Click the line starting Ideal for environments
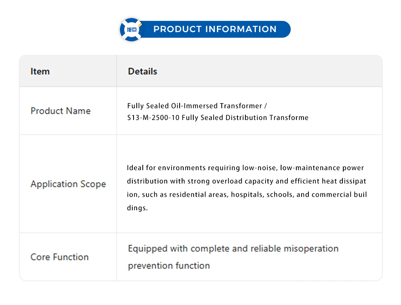 pyautogui.click(x=245, y=168)
